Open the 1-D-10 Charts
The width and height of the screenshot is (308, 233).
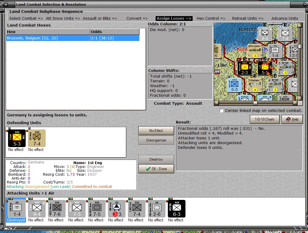(264, 119)
